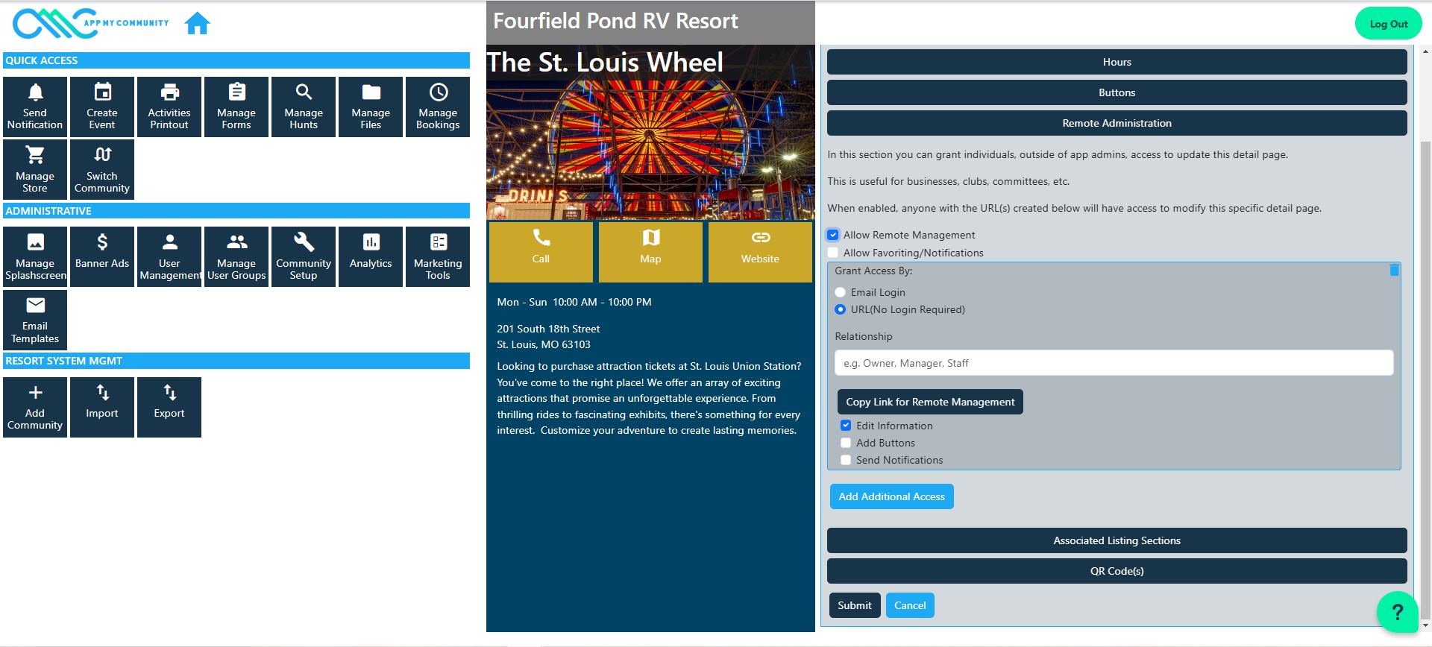
Task: Open the Manage Bookings tile
Action: pos(438,107)
